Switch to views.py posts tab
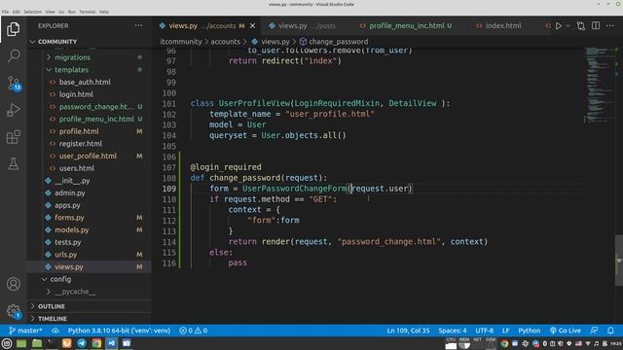The width and height of the screenshot is (623, 350). click(307, 26)
